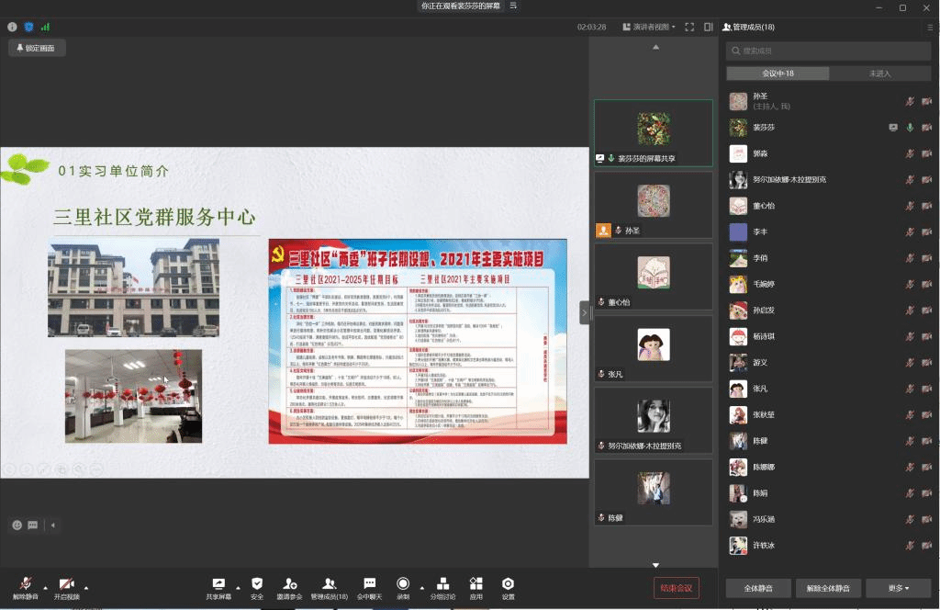Image resolution: width=940 pixels, height=610 pixels.
Task: Click the 全体静音 mute all button
Action: click(x=757, y=588)
